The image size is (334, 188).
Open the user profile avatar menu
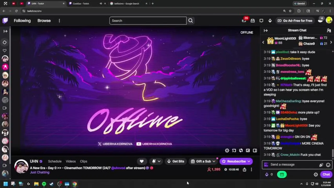[x=329, y=21]
